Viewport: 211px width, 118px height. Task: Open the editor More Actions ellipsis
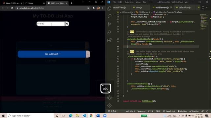207,7
